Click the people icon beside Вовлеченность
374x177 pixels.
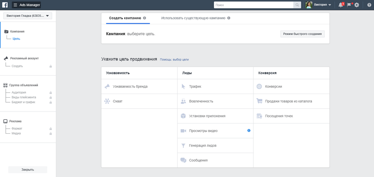(x=183, y=101)
